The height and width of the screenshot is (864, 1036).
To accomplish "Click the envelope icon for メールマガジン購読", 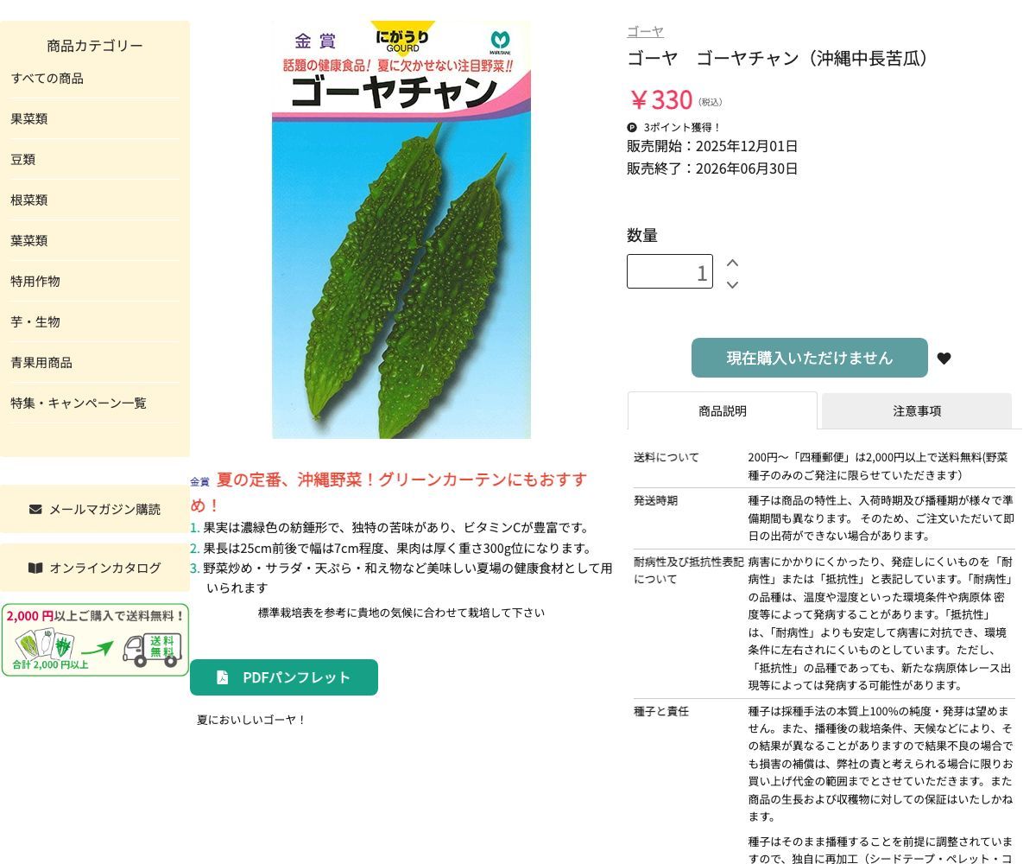I will coord(37,509).
